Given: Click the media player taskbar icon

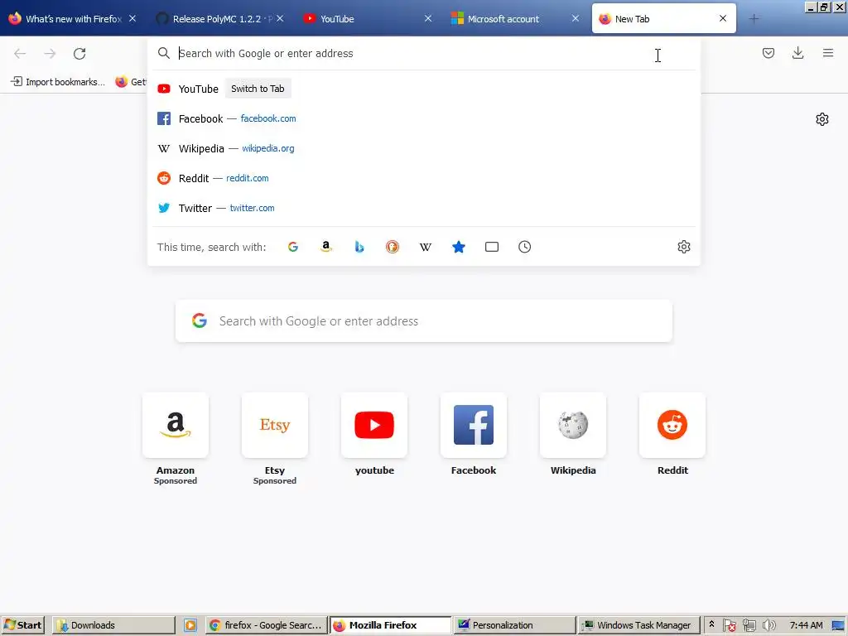Looking at the screenshot, I should pyautogui.click(x=190, y=625).
